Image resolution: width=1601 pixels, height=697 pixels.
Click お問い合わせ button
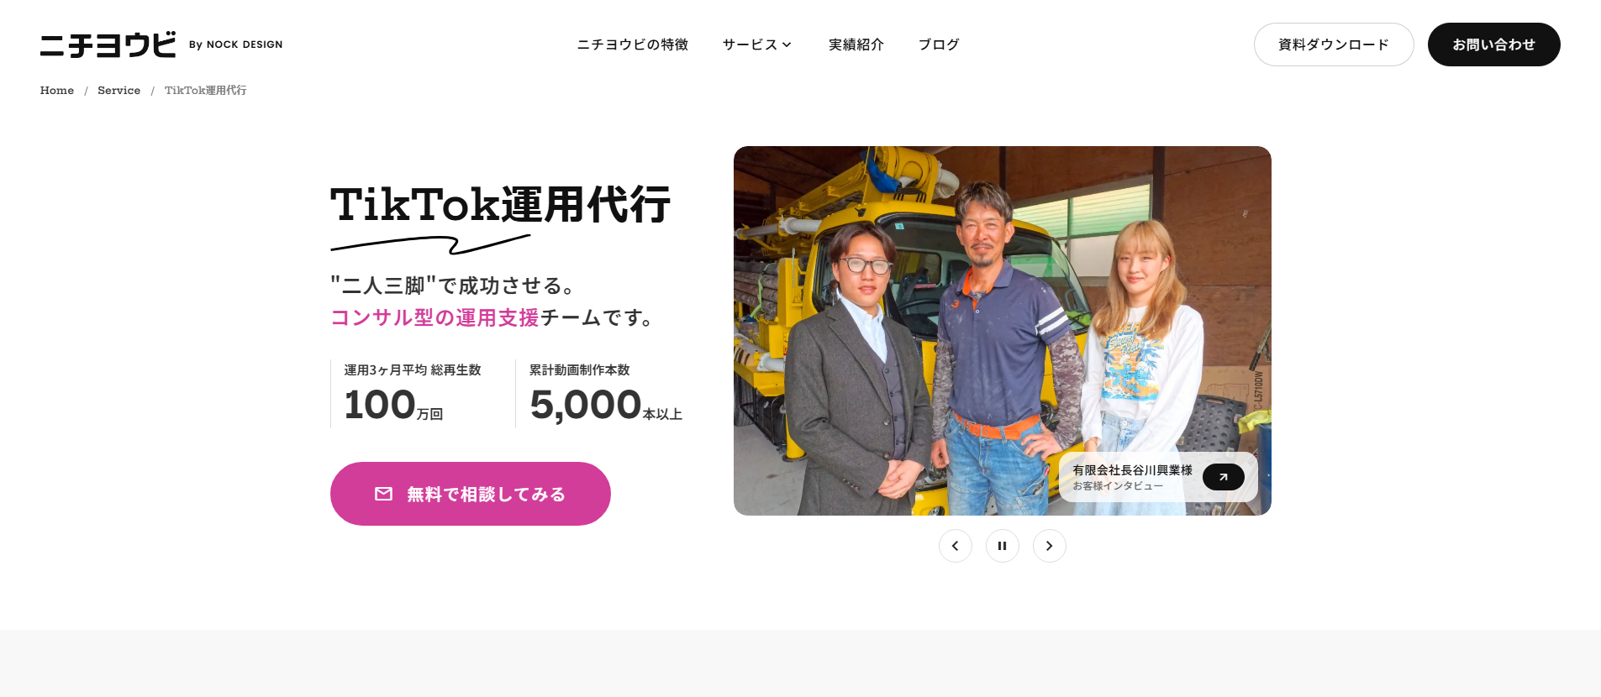[x=1494, y=45]
